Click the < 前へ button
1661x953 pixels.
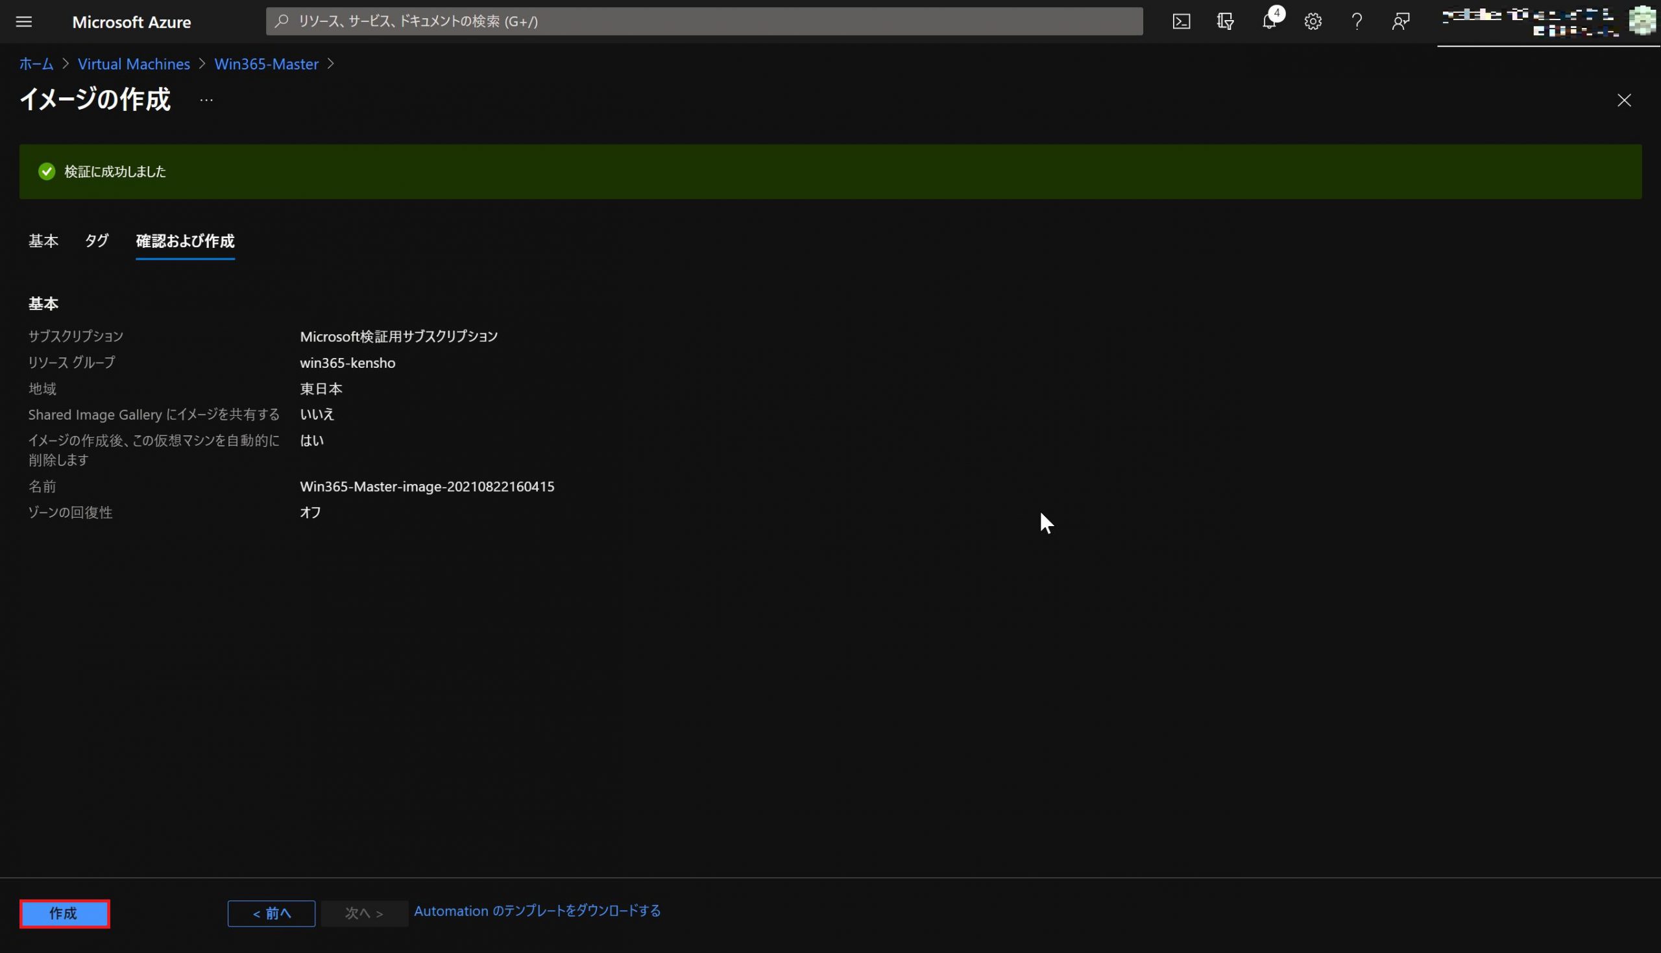coord(272,913)
